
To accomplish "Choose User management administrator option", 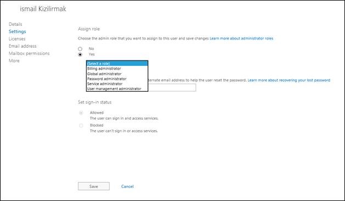I will [117, 88].
